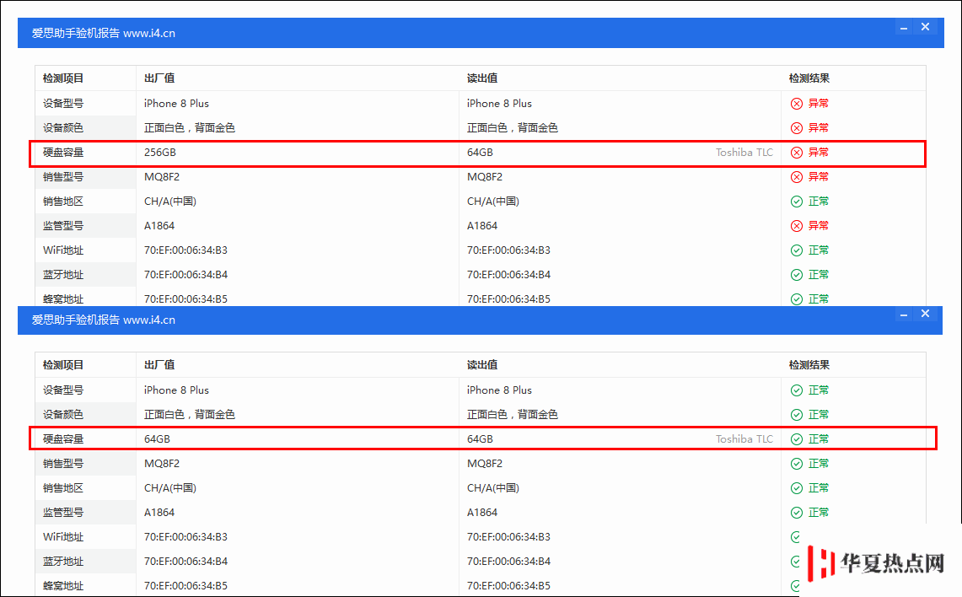Click 监管型号 label in upper report
Image resolution: width=962 pixels, height=597 pixels.
(63, 227)
